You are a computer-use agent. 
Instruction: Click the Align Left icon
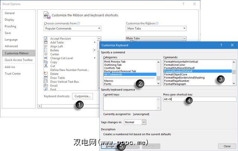coord(46,46)
